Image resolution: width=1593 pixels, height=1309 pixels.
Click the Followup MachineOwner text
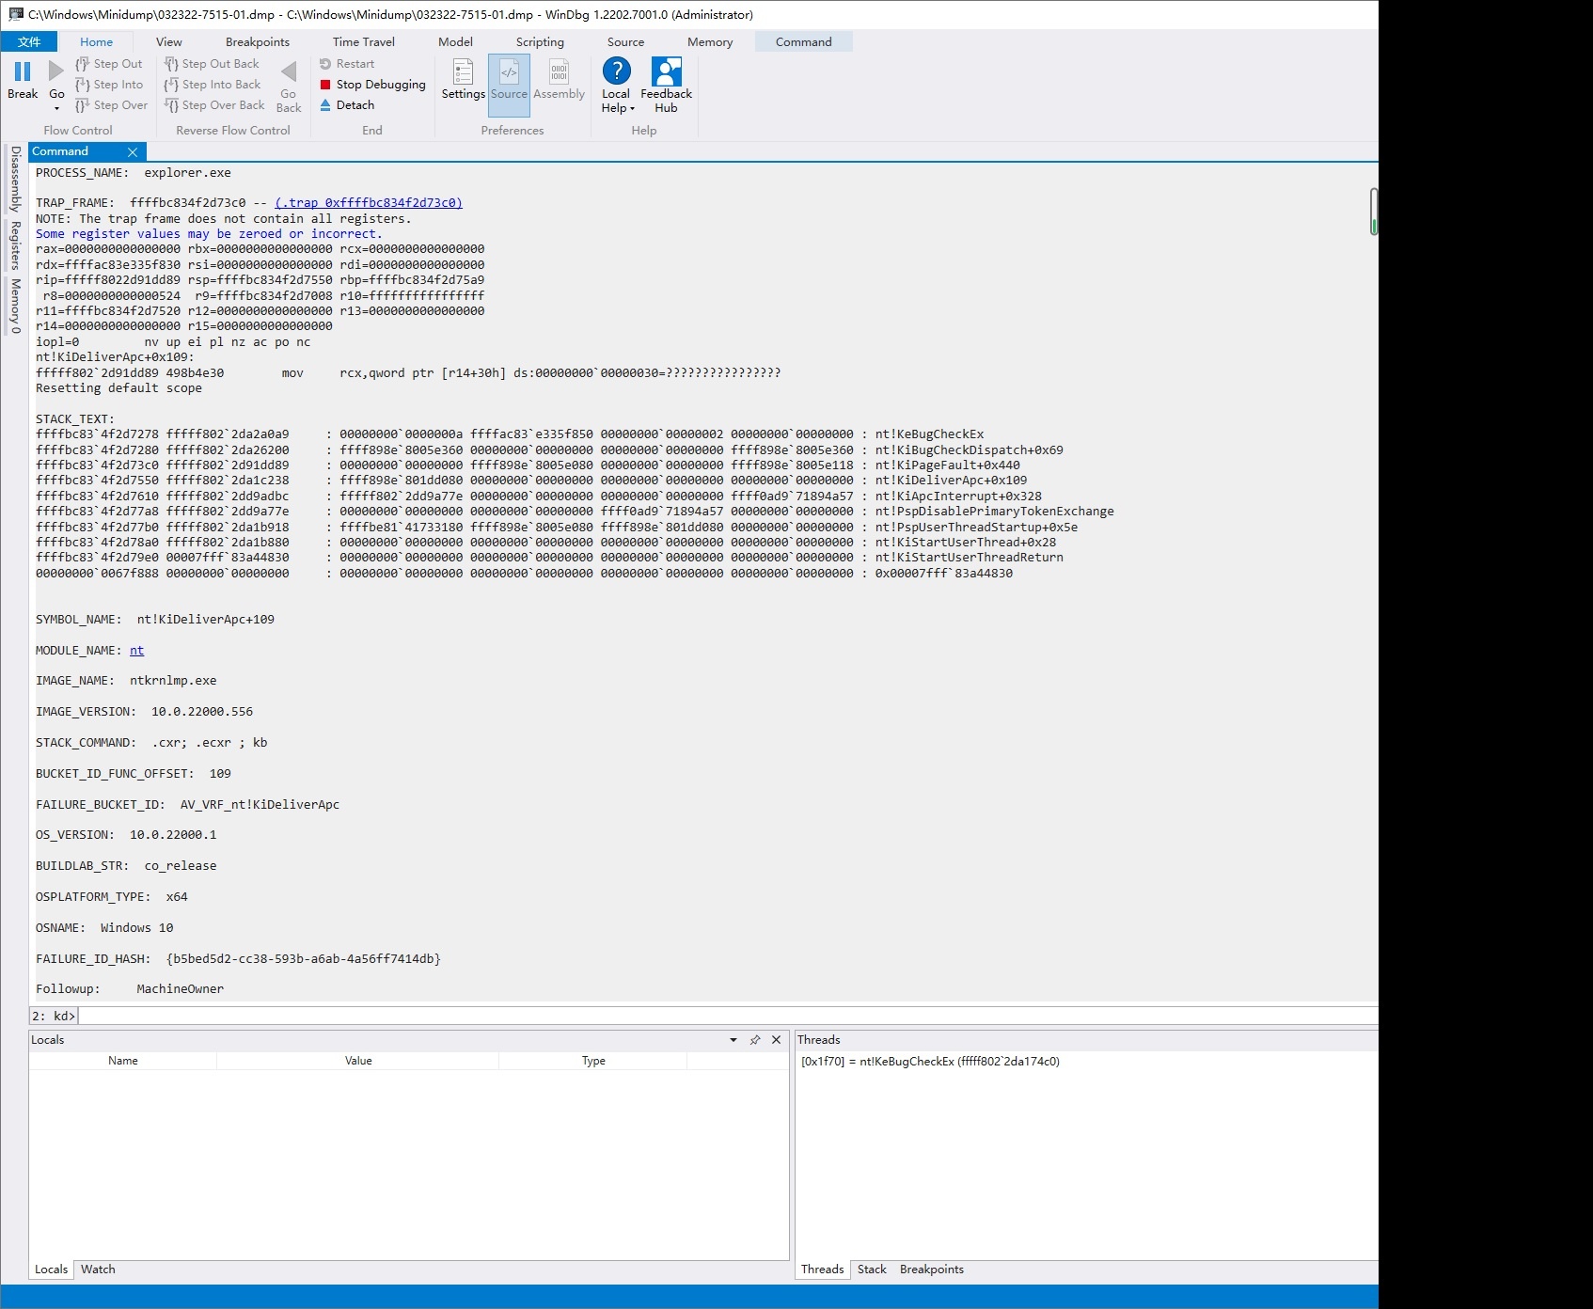click(130, 989)
